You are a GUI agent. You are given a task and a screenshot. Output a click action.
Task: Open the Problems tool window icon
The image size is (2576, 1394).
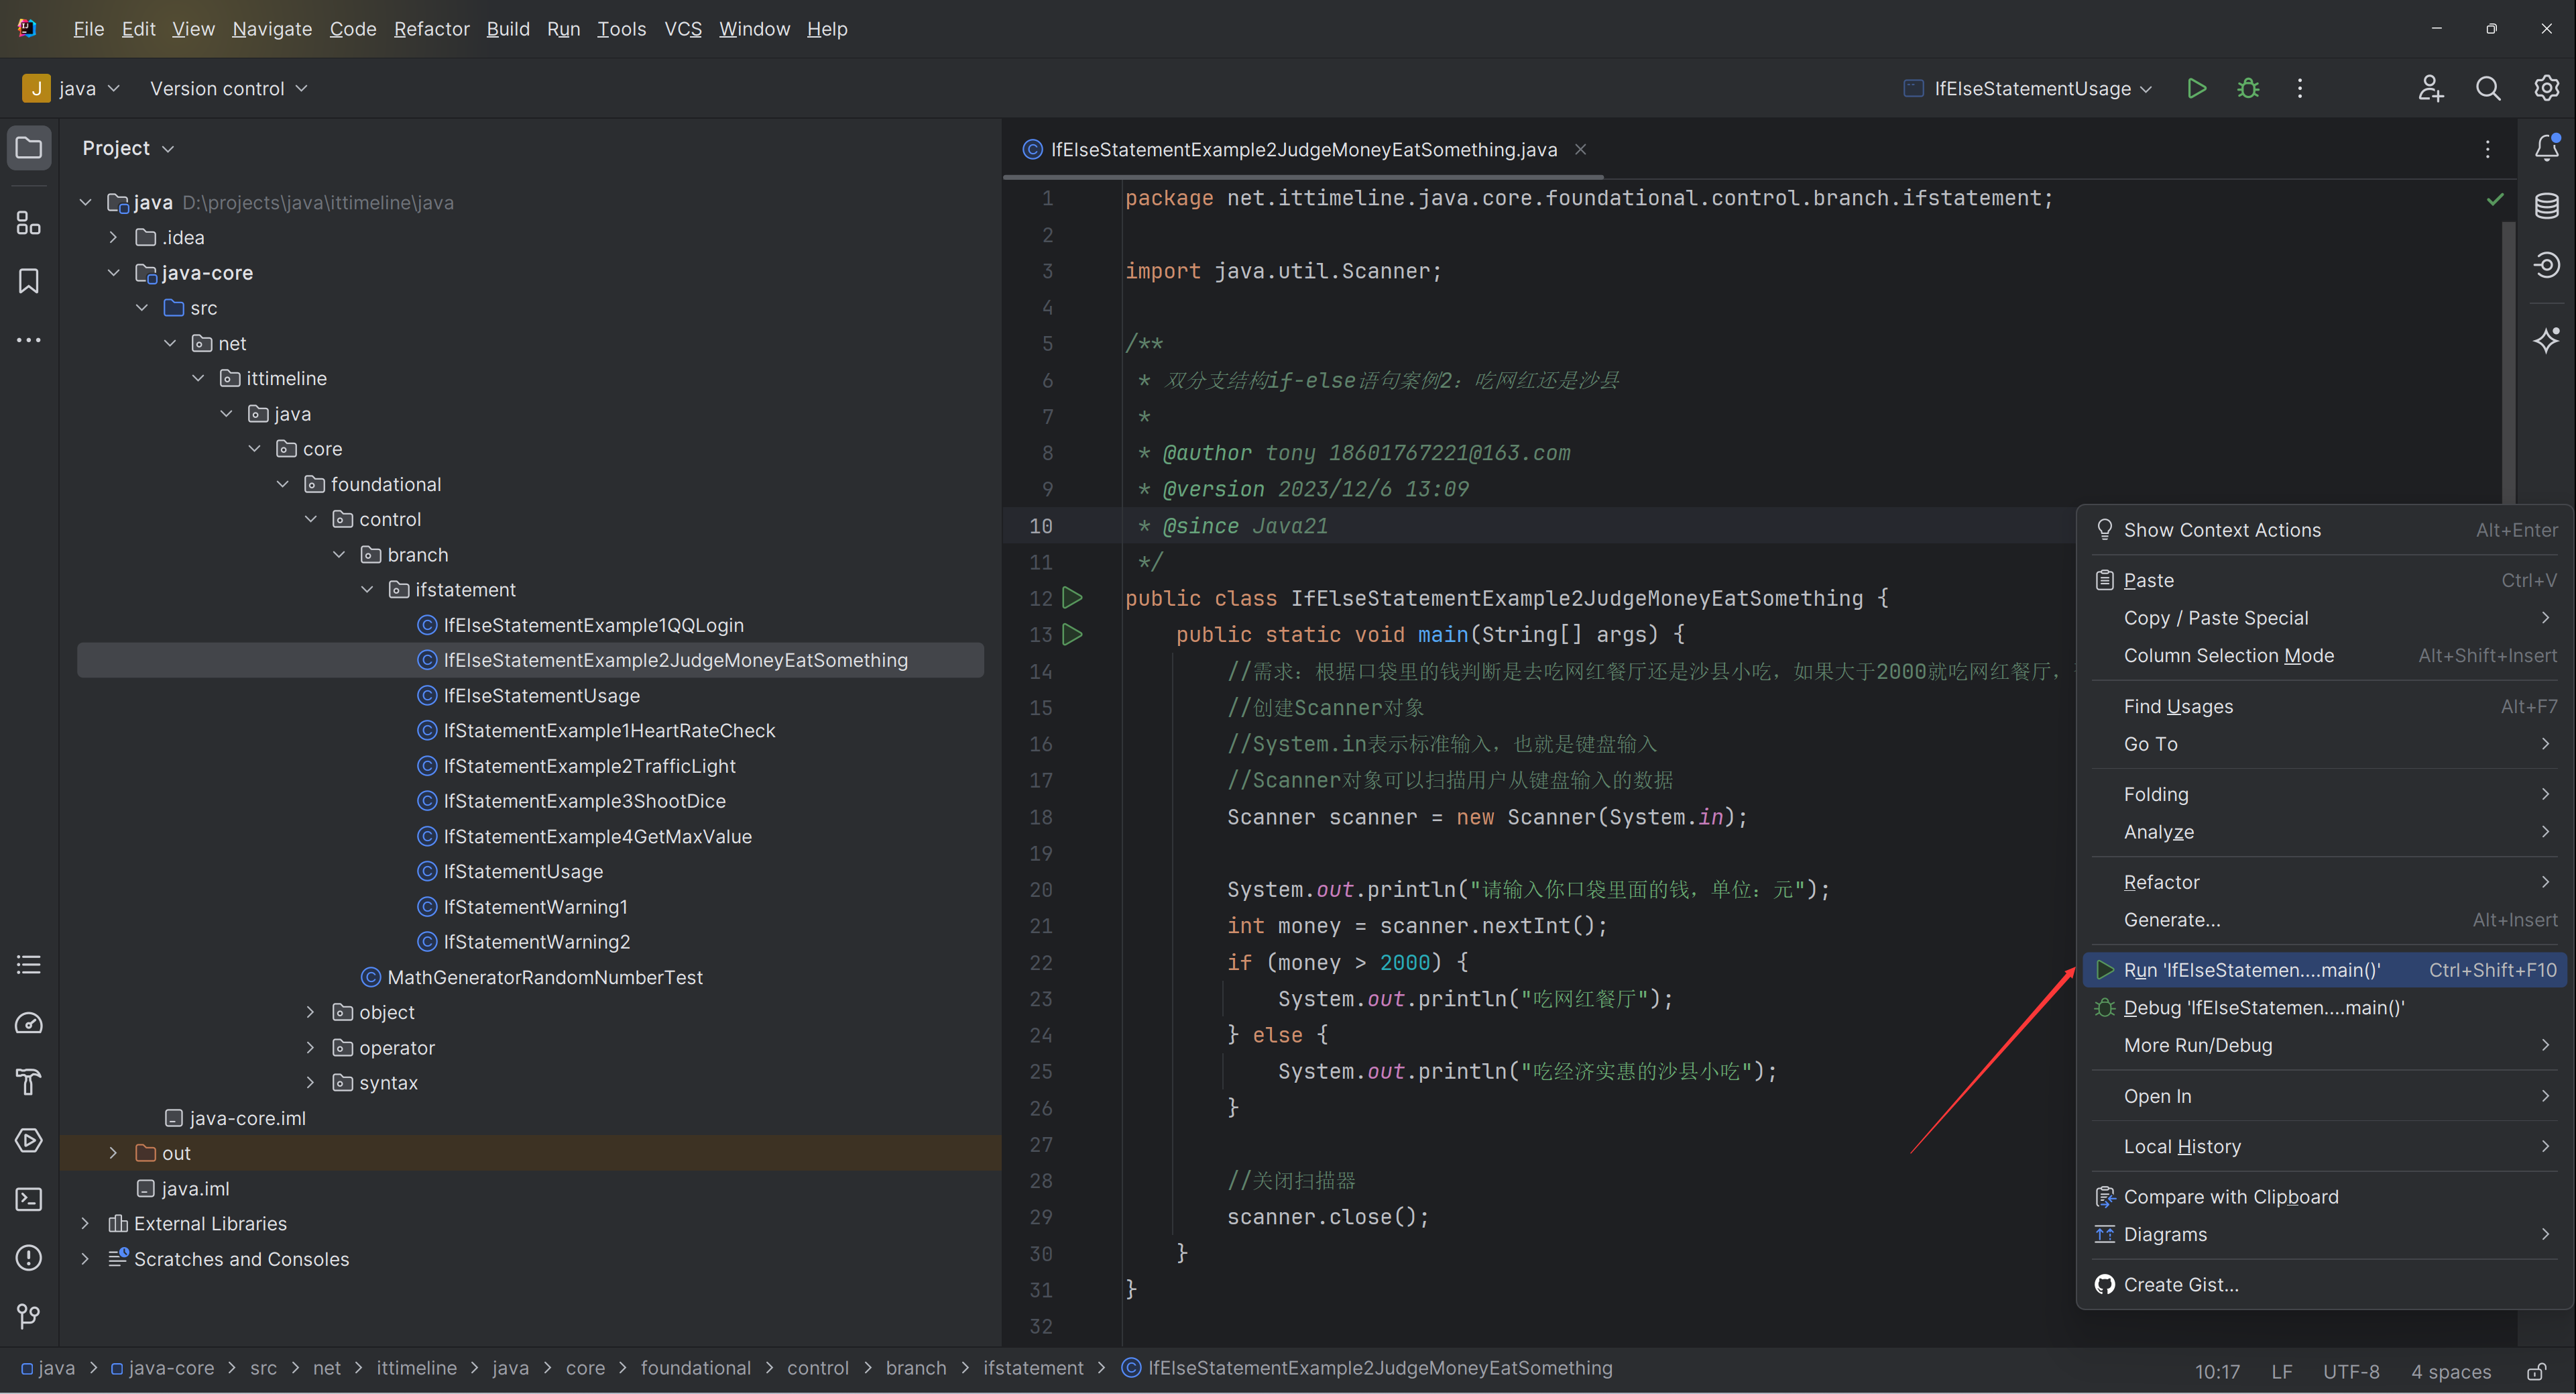(29, 1257)
